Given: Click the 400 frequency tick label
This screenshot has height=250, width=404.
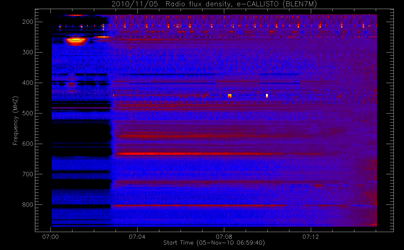Looking at the screenshot, I should [27, 83].
